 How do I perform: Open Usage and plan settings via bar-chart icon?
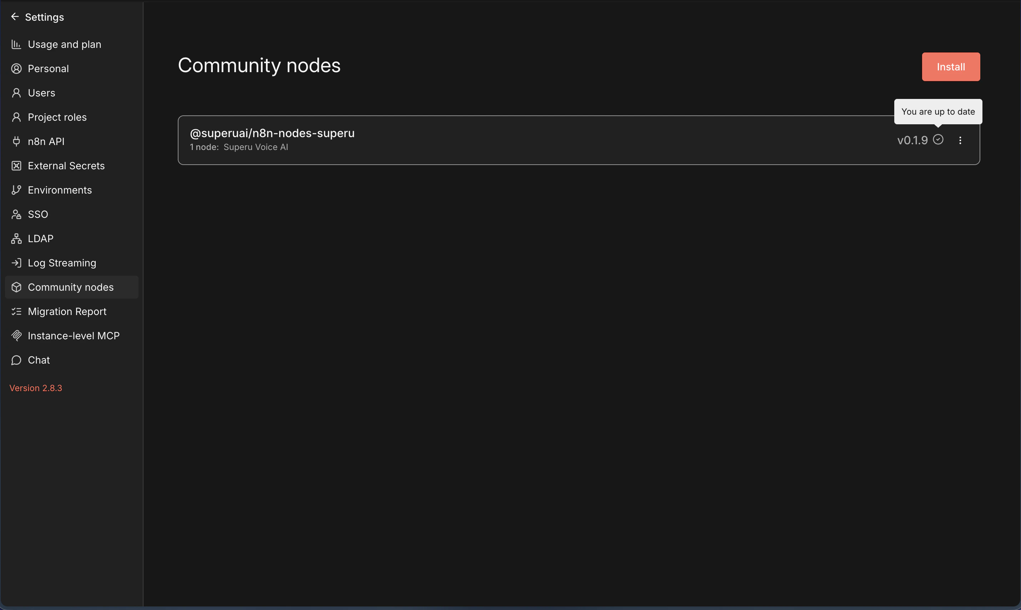[x=16, y=44]
